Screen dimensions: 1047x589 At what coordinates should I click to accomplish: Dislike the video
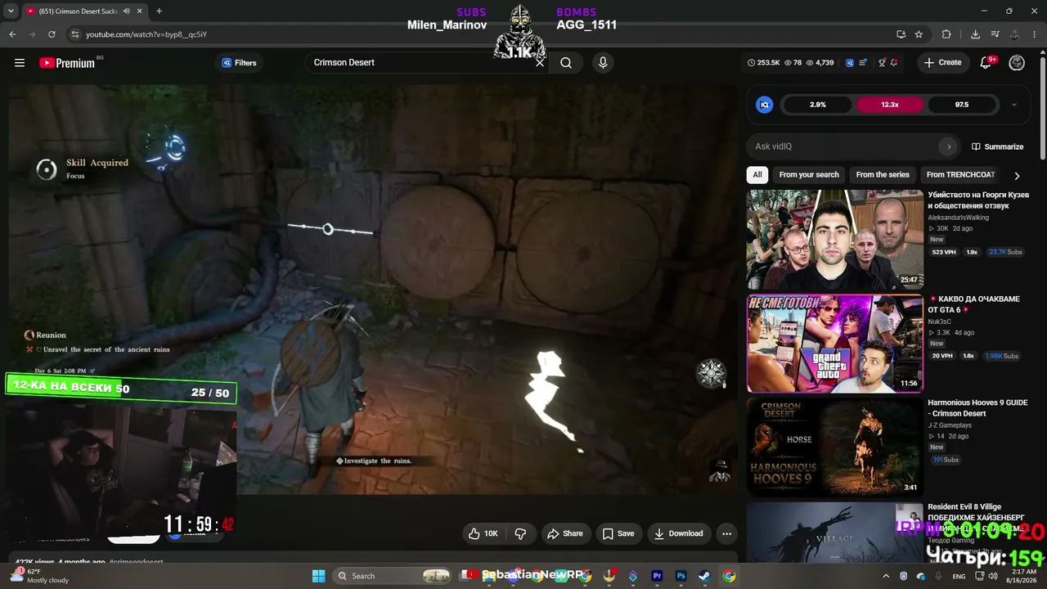(520, 533)
